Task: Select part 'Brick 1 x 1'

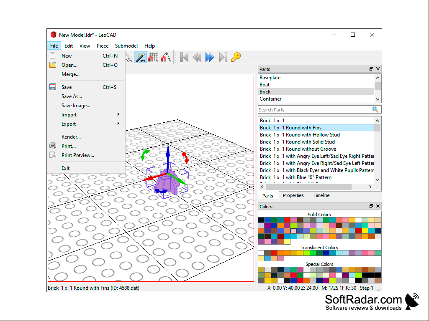Action: click(316, 120)
